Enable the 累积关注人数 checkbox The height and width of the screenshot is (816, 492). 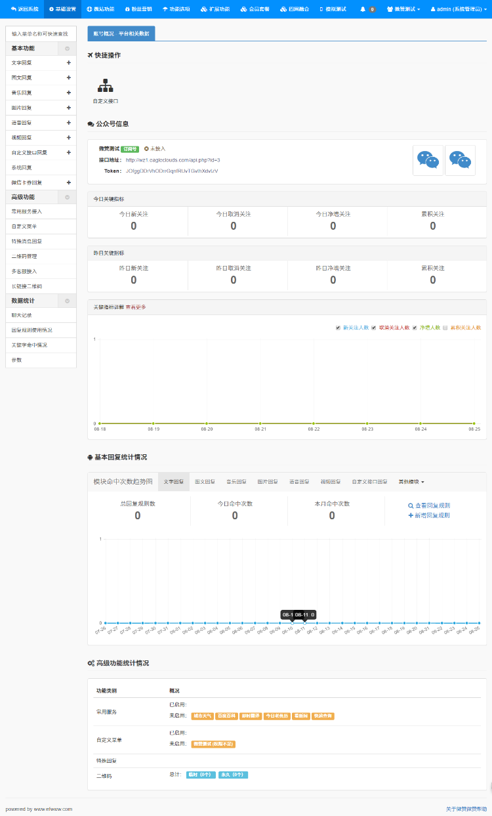(445, 327)
